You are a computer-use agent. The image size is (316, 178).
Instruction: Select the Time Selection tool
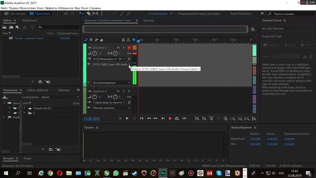tap(102, 13)
